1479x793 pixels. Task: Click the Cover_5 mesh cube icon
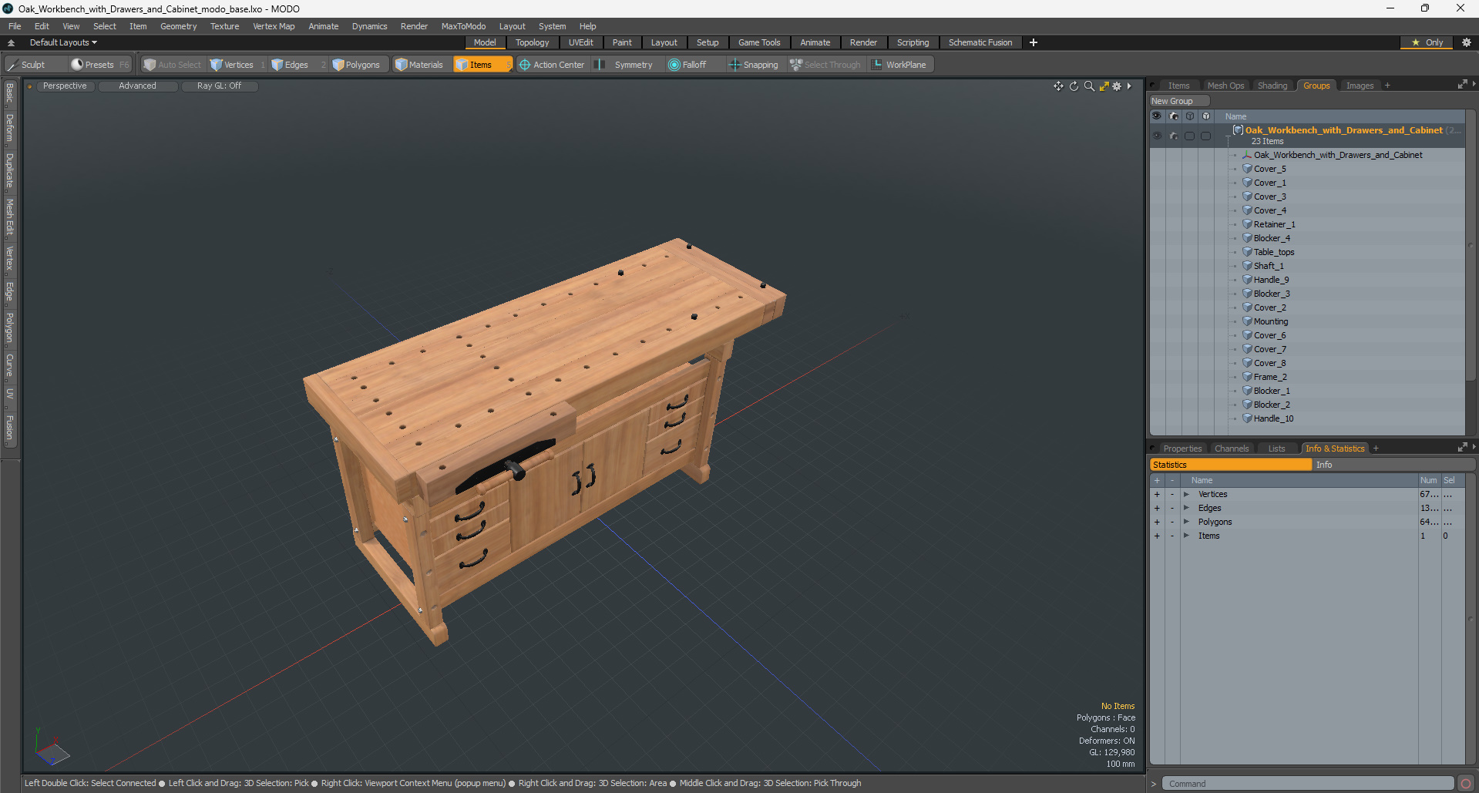(1247, 169)
